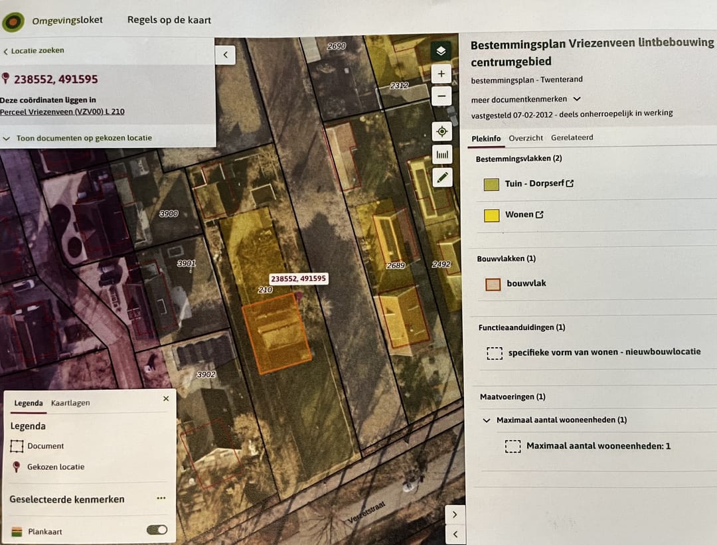Open Tuin - Dorpserf external link icon

(x=570, y=184)
